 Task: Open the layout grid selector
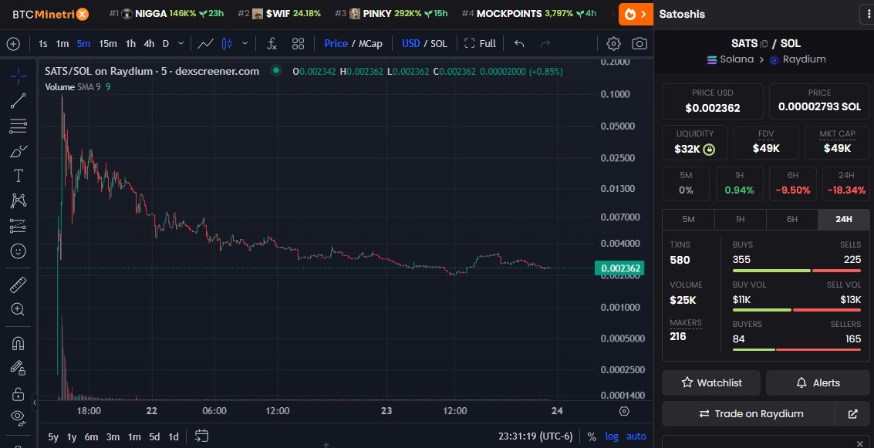[x=299, y=43]
